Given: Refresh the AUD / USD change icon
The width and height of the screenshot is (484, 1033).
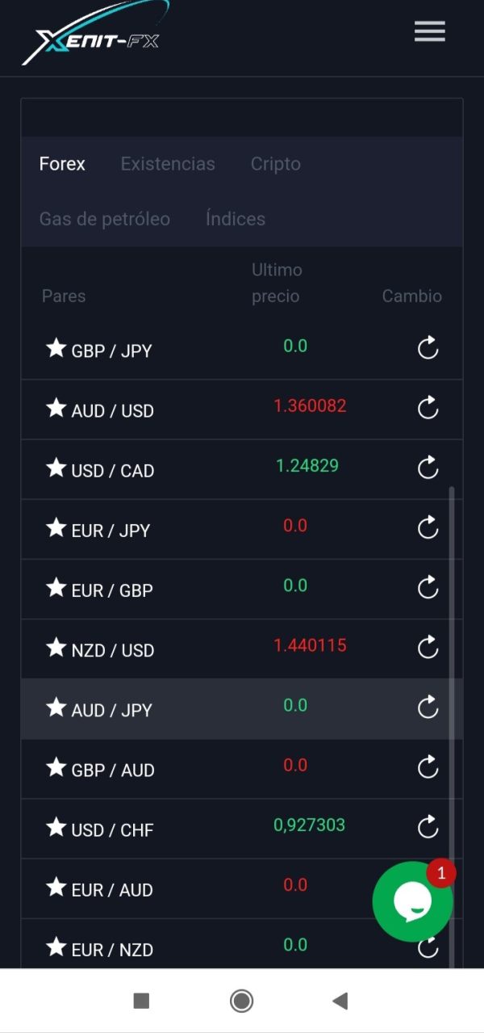Looking at the screenshot, I should tap(428, 408).
